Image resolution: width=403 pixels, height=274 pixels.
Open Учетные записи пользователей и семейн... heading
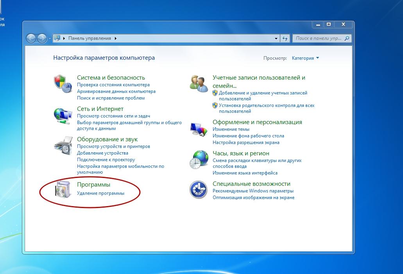pos(259,82)
